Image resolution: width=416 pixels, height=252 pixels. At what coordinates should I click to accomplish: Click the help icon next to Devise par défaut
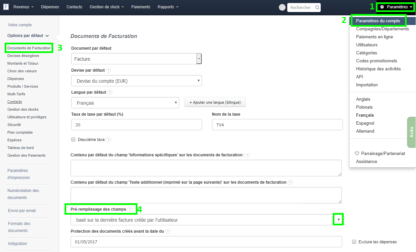click(108, 71)
